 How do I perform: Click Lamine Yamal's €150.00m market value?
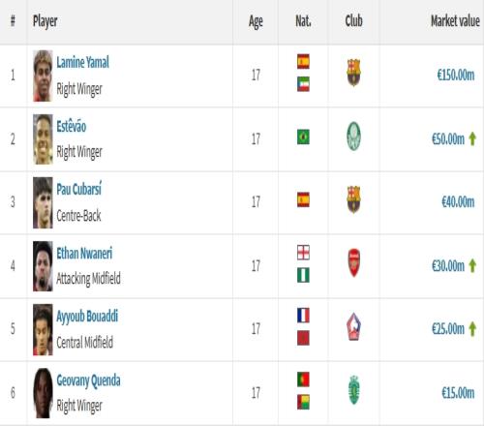pyautogui.click(x=456, y=76)
